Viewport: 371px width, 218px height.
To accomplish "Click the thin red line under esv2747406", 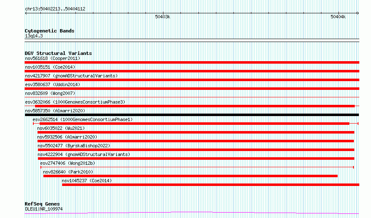I will coord(197,167).
